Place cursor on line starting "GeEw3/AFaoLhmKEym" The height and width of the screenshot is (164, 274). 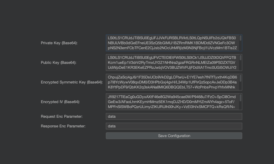click(171, 102)
